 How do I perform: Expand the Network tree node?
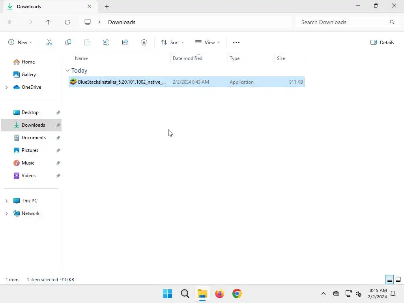(7, 213)
